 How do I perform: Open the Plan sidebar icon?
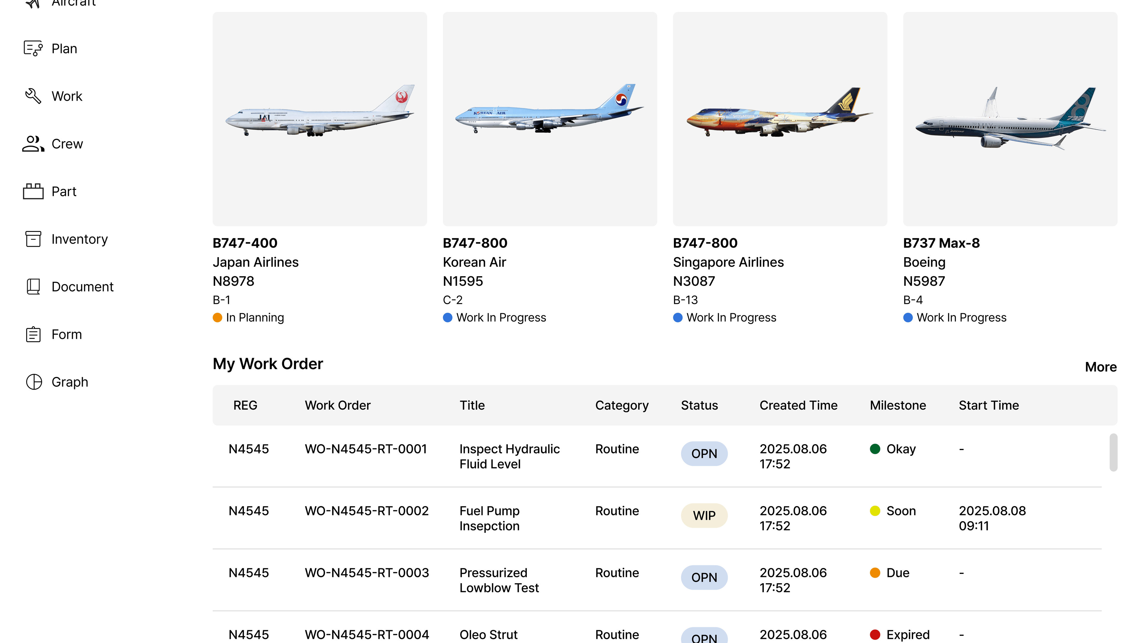click(x=33, y=48)
